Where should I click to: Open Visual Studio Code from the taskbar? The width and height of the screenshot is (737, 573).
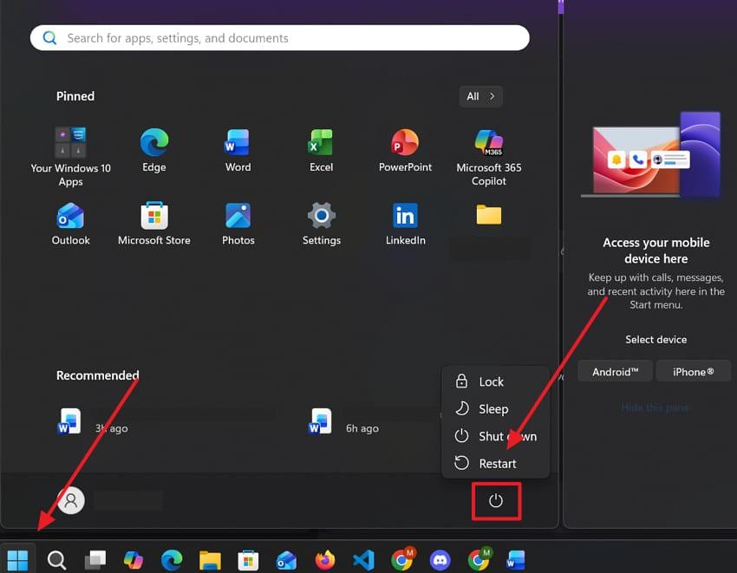(x=363, y=559)
